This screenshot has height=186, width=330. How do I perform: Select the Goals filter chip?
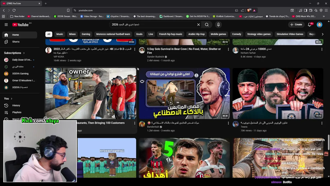[x=139, y=34]
